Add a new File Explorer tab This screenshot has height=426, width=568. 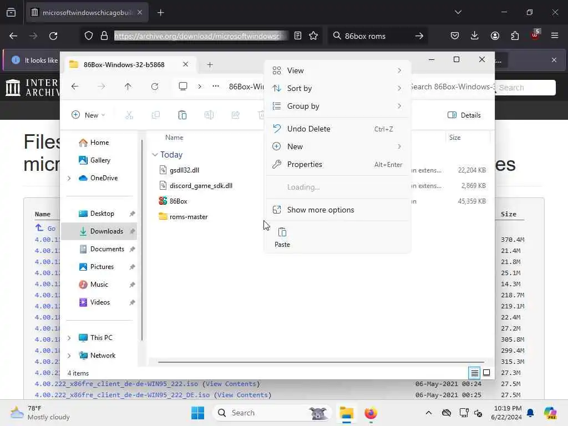210,65
